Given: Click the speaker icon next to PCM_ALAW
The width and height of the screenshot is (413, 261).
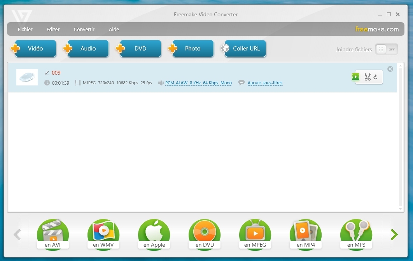Looking at the screenshot, I should point(161,83).
